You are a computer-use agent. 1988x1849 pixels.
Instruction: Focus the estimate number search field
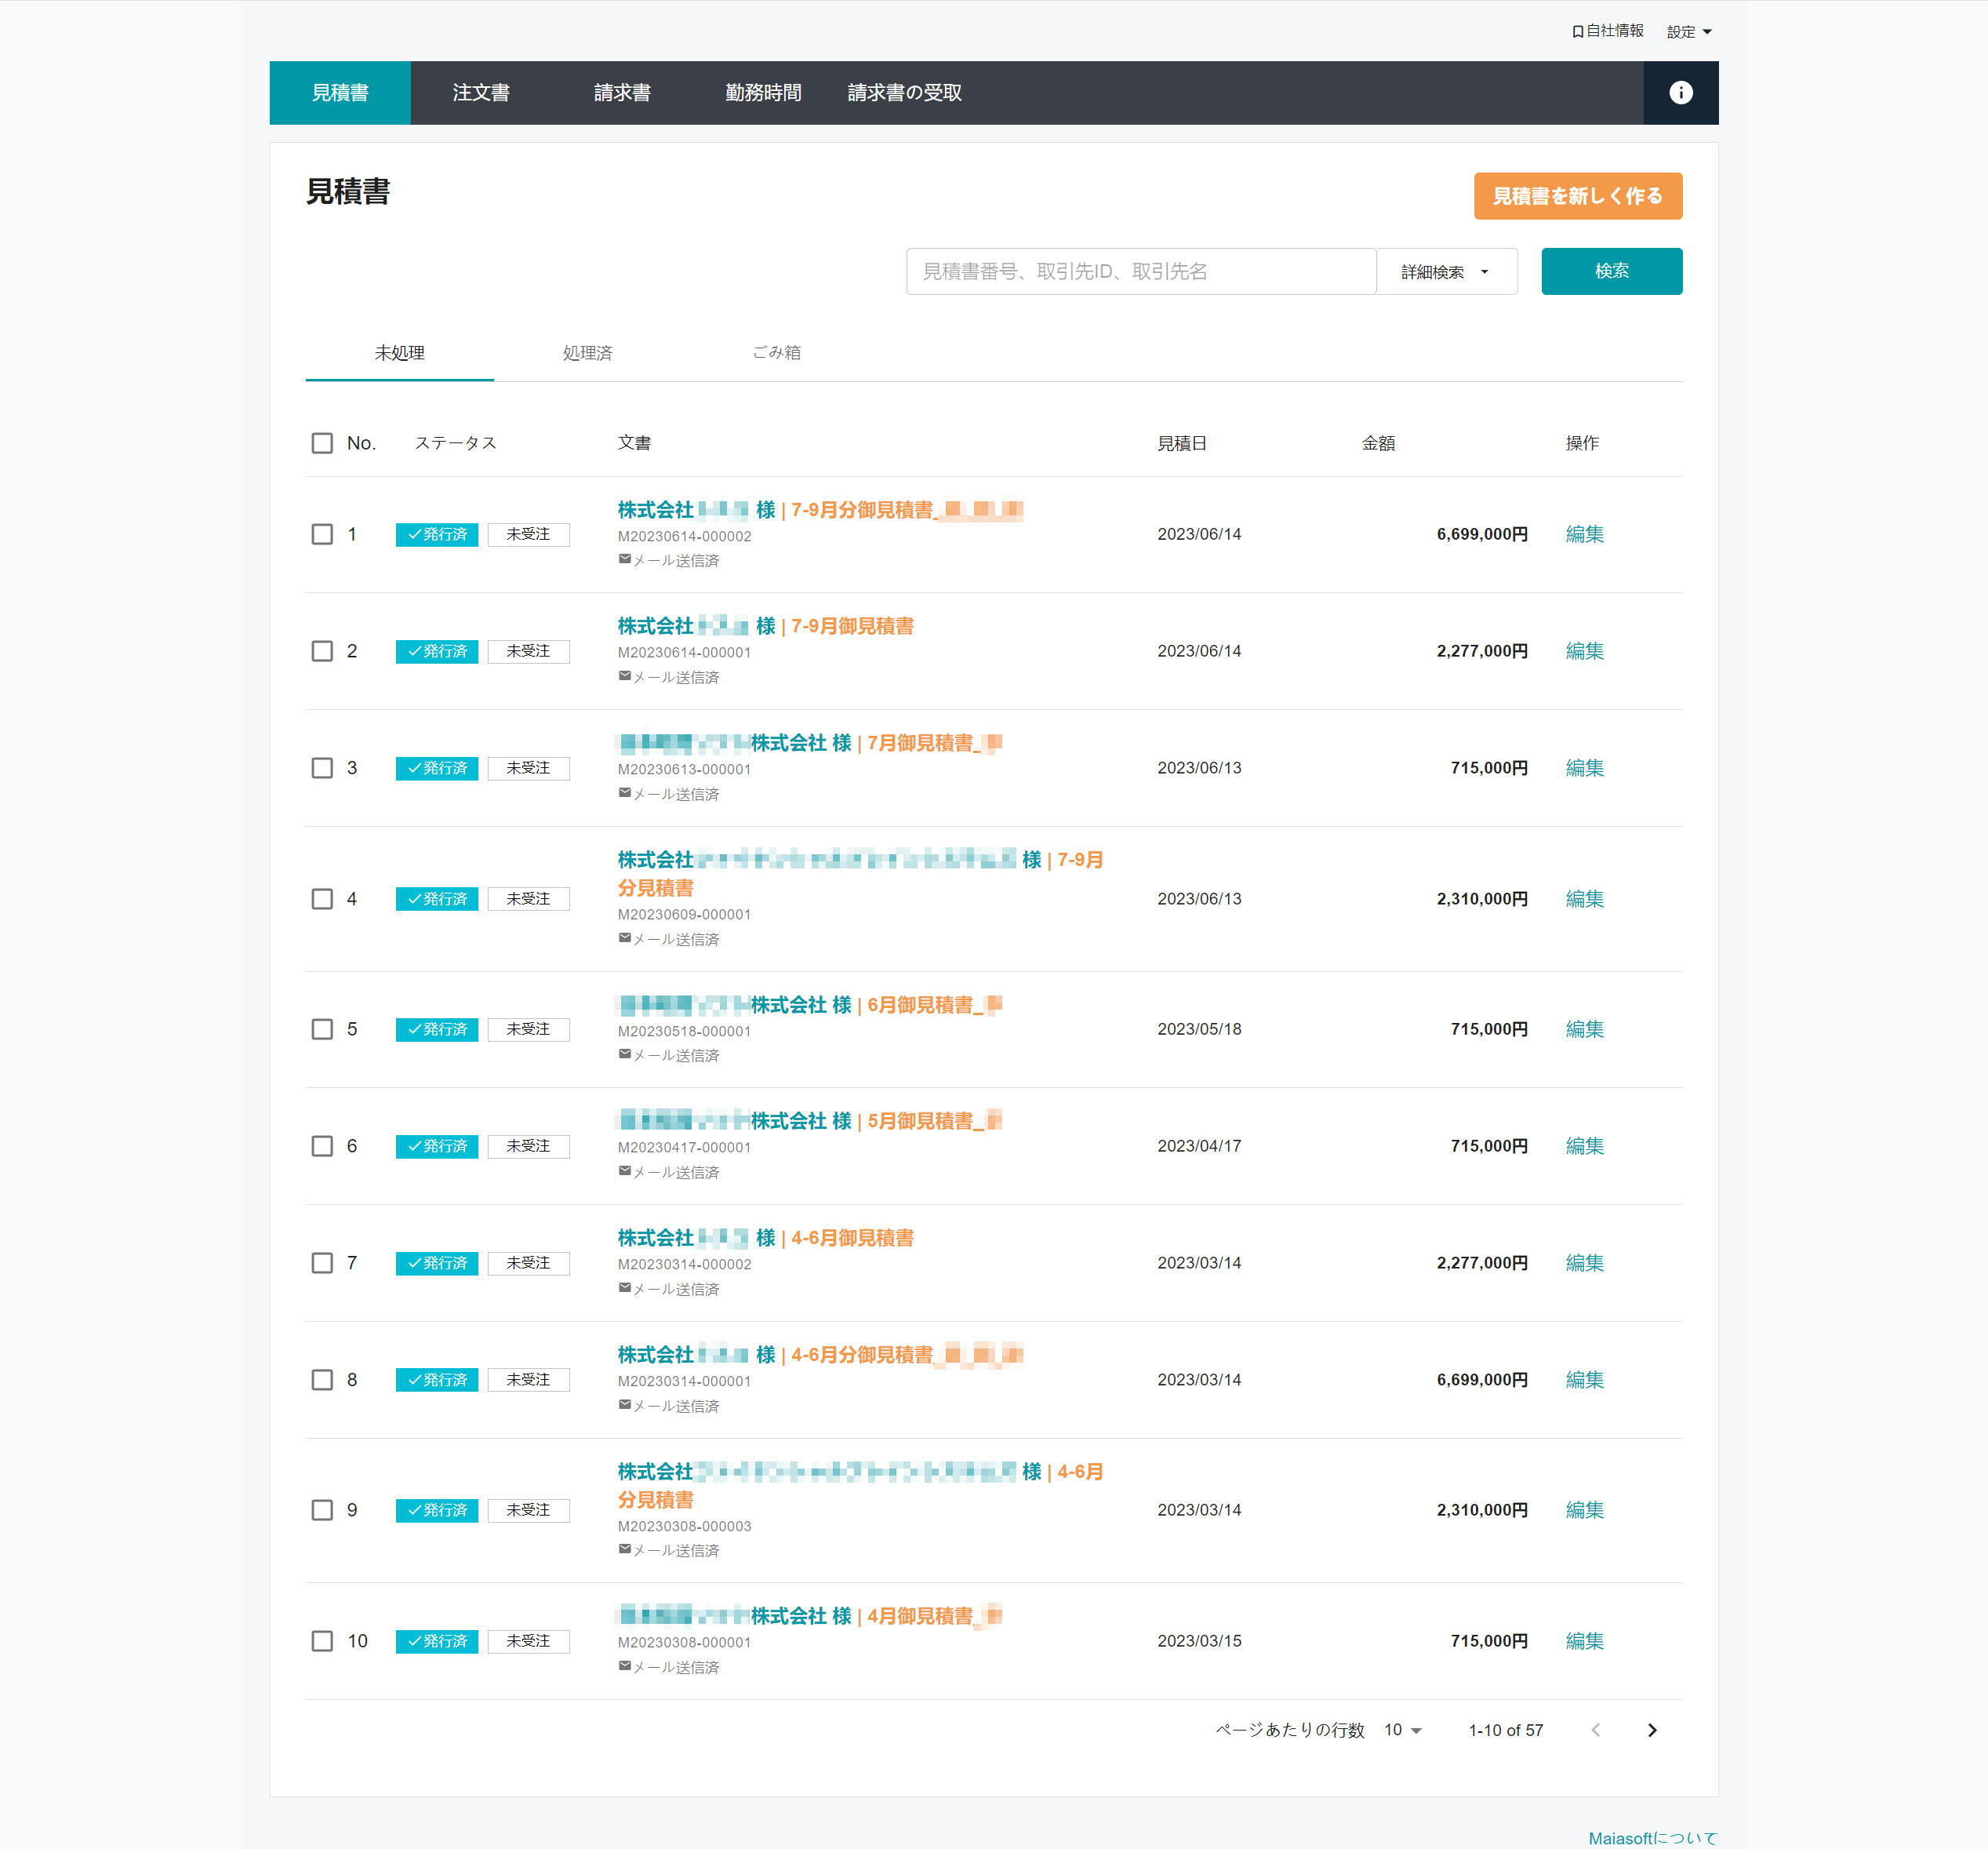(1140, 271)
